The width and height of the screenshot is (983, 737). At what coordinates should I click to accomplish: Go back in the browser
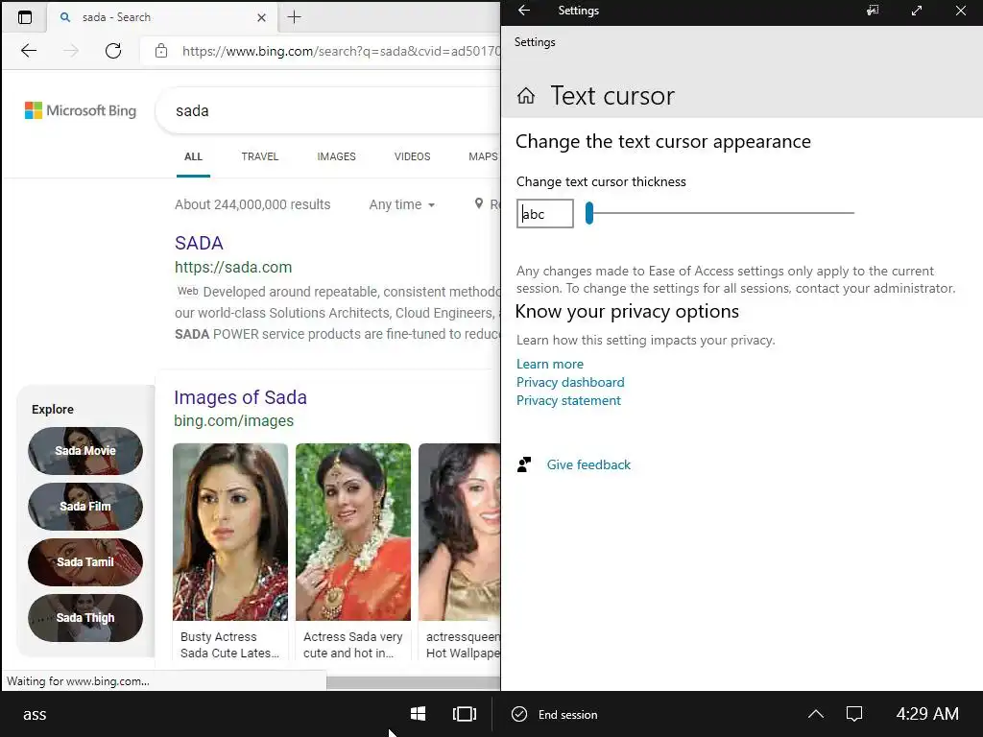(29, 51)
